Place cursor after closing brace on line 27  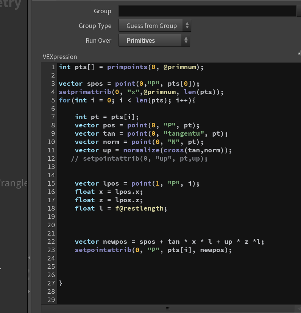63,283
